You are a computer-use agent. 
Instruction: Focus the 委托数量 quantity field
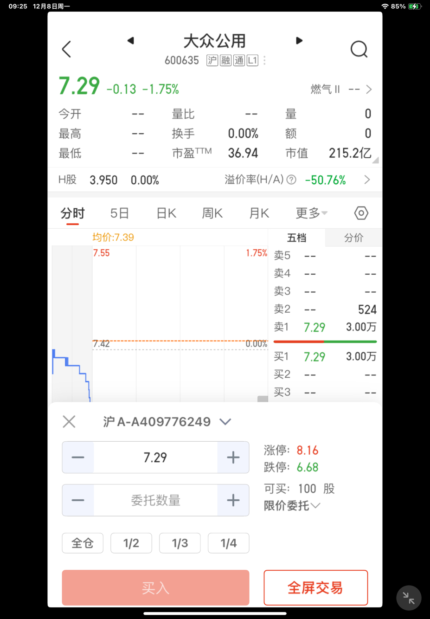pyautogui.click(x=155, y=500)
